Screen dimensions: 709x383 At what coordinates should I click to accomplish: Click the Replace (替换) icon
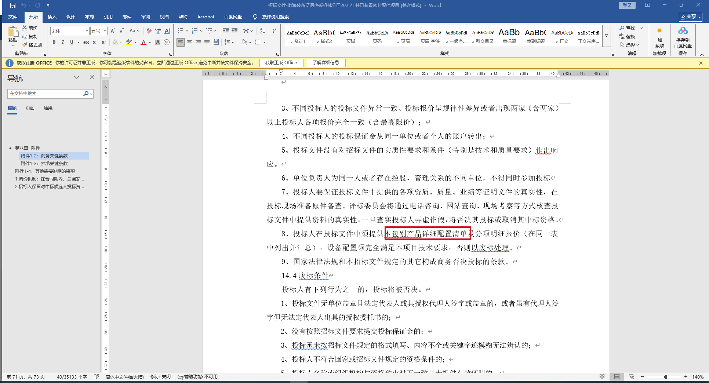pos(622,36)
